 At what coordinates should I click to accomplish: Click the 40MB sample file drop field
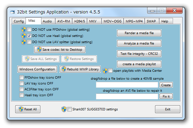point(127,85)
